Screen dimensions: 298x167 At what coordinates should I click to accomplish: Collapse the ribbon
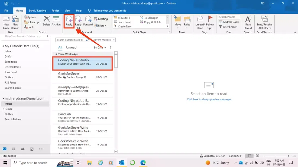pos(295,32)
